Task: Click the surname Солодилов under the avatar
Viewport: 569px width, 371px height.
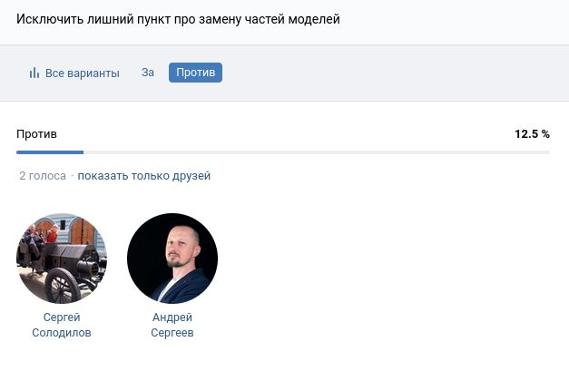Action: coord(62,333)
